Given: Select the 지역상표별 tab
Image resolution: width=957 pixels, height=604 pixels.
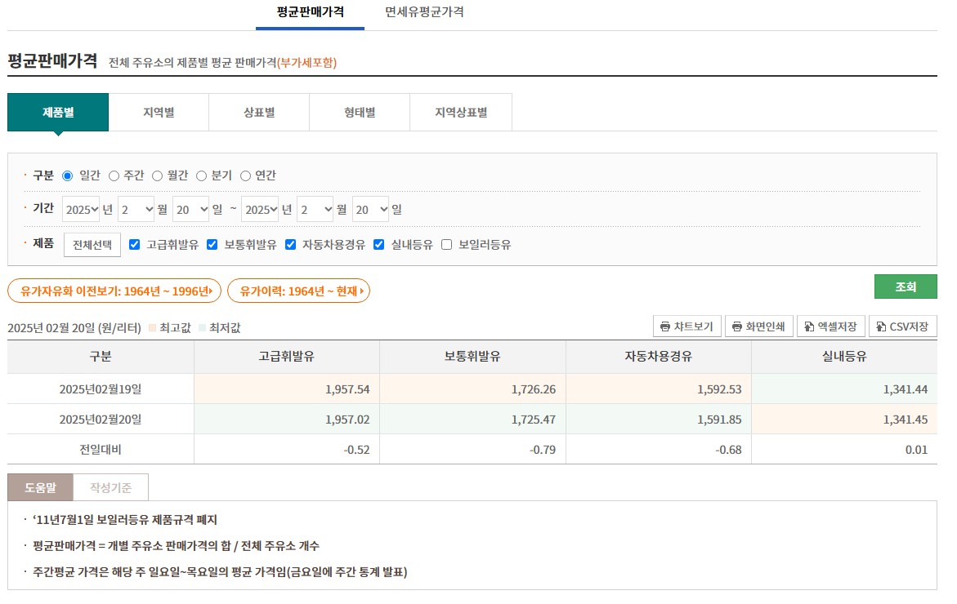Looking at the screenshot, I should tap(461, 112).
